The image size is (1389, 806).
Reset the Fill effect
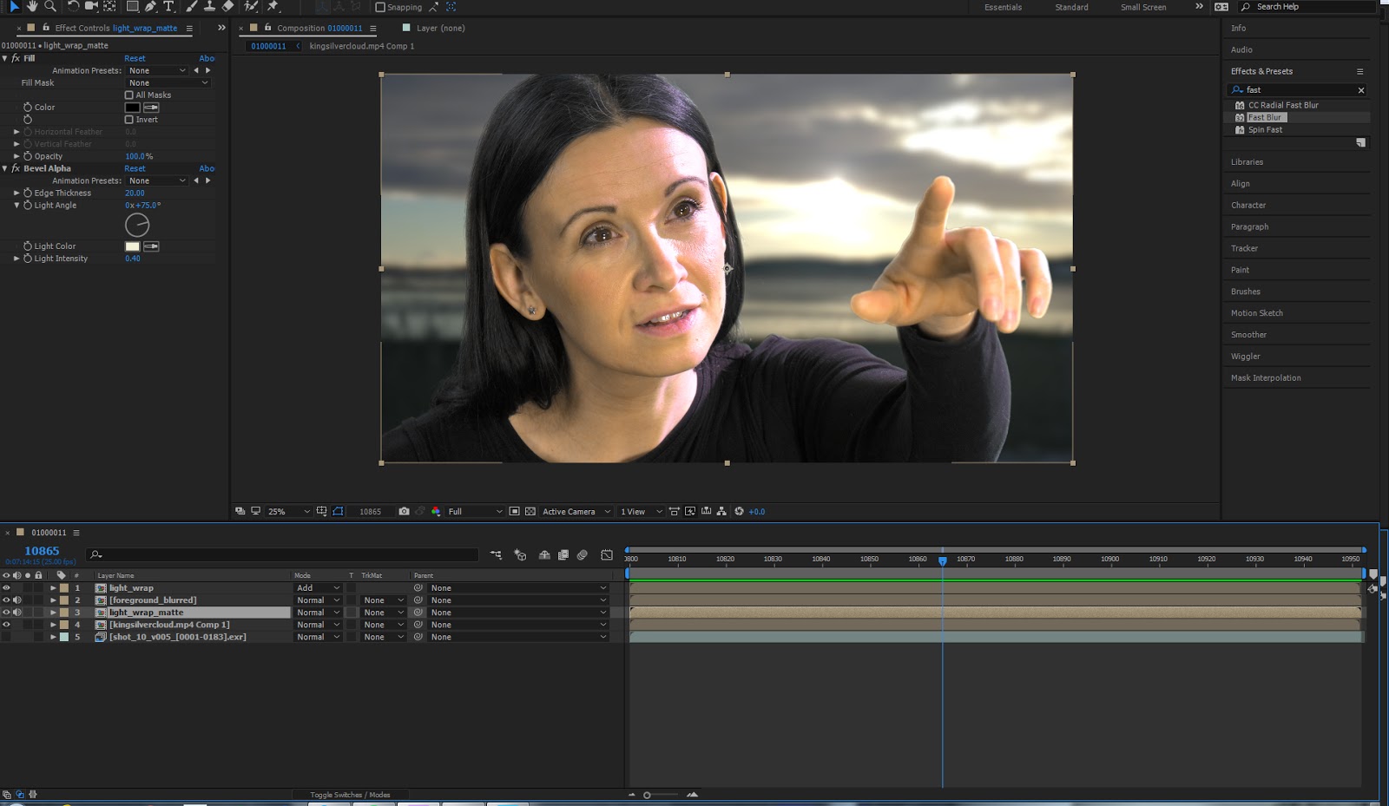(135, 59)
